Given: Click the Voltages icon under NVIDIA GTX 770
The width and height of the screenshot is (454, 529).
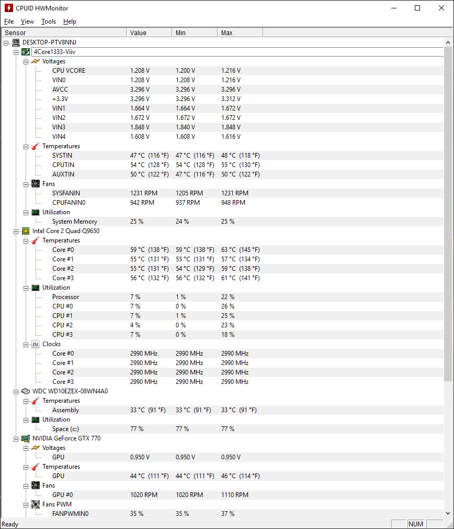Looking at the screenshot, I should [36, 448].
